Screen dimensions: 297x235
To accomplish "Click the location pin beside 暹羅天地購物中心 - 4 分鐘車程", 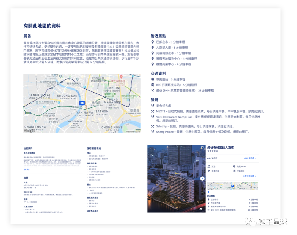I will click(152, 58).
